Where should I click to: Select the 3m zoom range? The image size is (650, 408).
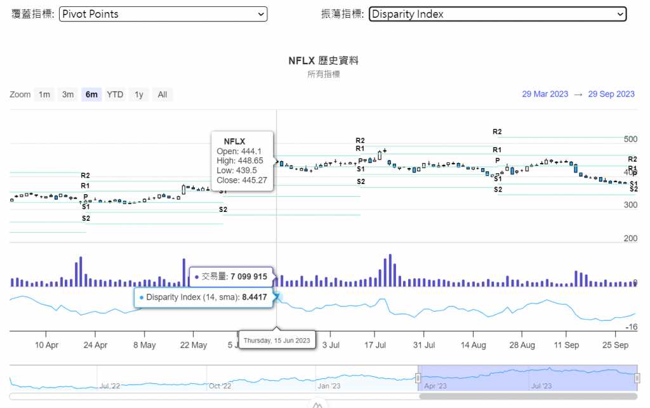(68, 95)
